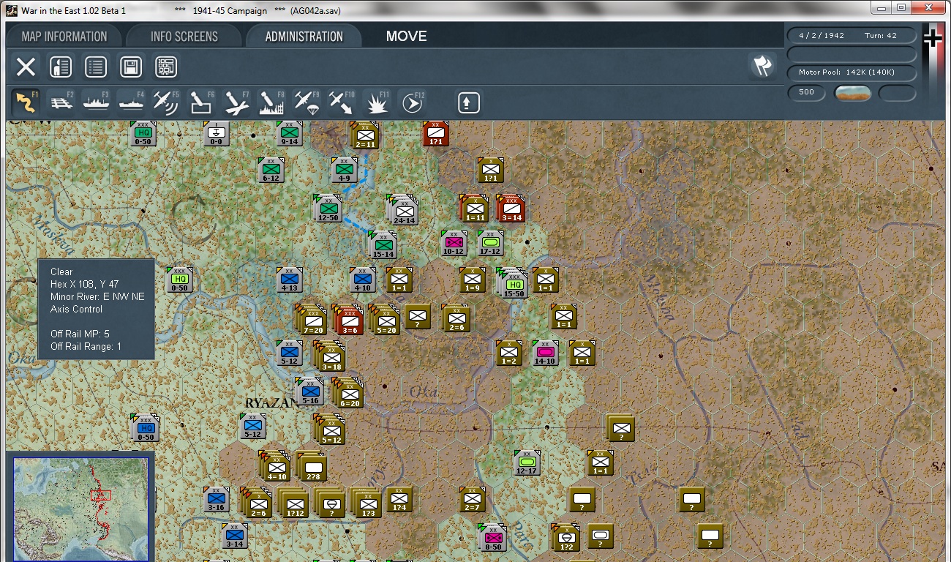Click the ground weather condition indicator
The image size is (951, 562).
852,93
